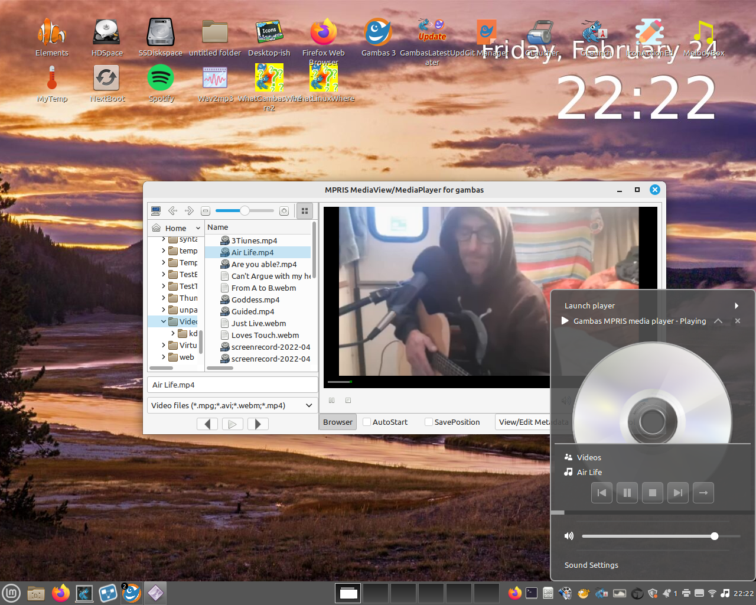
Task: Click next track arrow below file browser
Action: pyautogui.click(x=258, y=424)
